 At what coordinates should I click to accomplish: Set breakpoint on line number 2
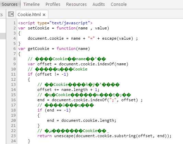(14, 28)
